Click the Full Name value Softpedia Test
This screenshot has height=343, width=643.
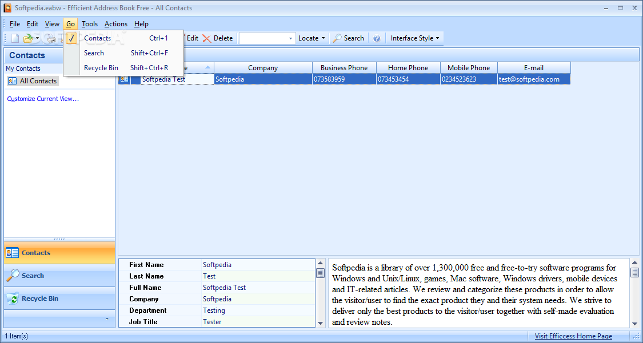pyautogui.click(x=224, y=287)
